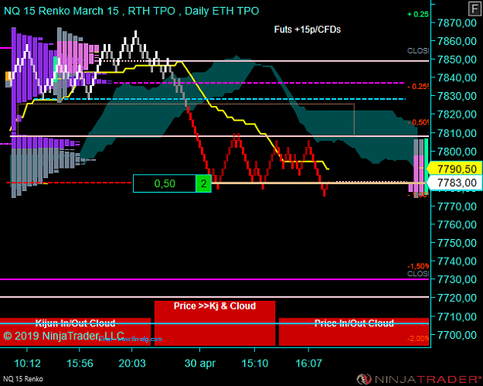This screenshot has width=483, height=386.
Task: Click the 'NINJATRADER' brand text
Action: (x=427, y=379)
